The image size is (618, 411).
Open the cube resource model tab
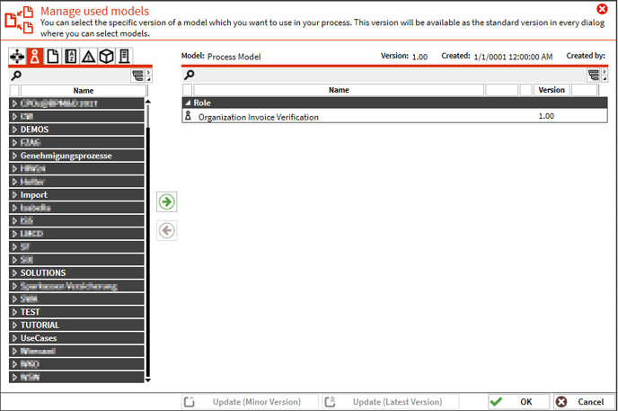point(106,57)
